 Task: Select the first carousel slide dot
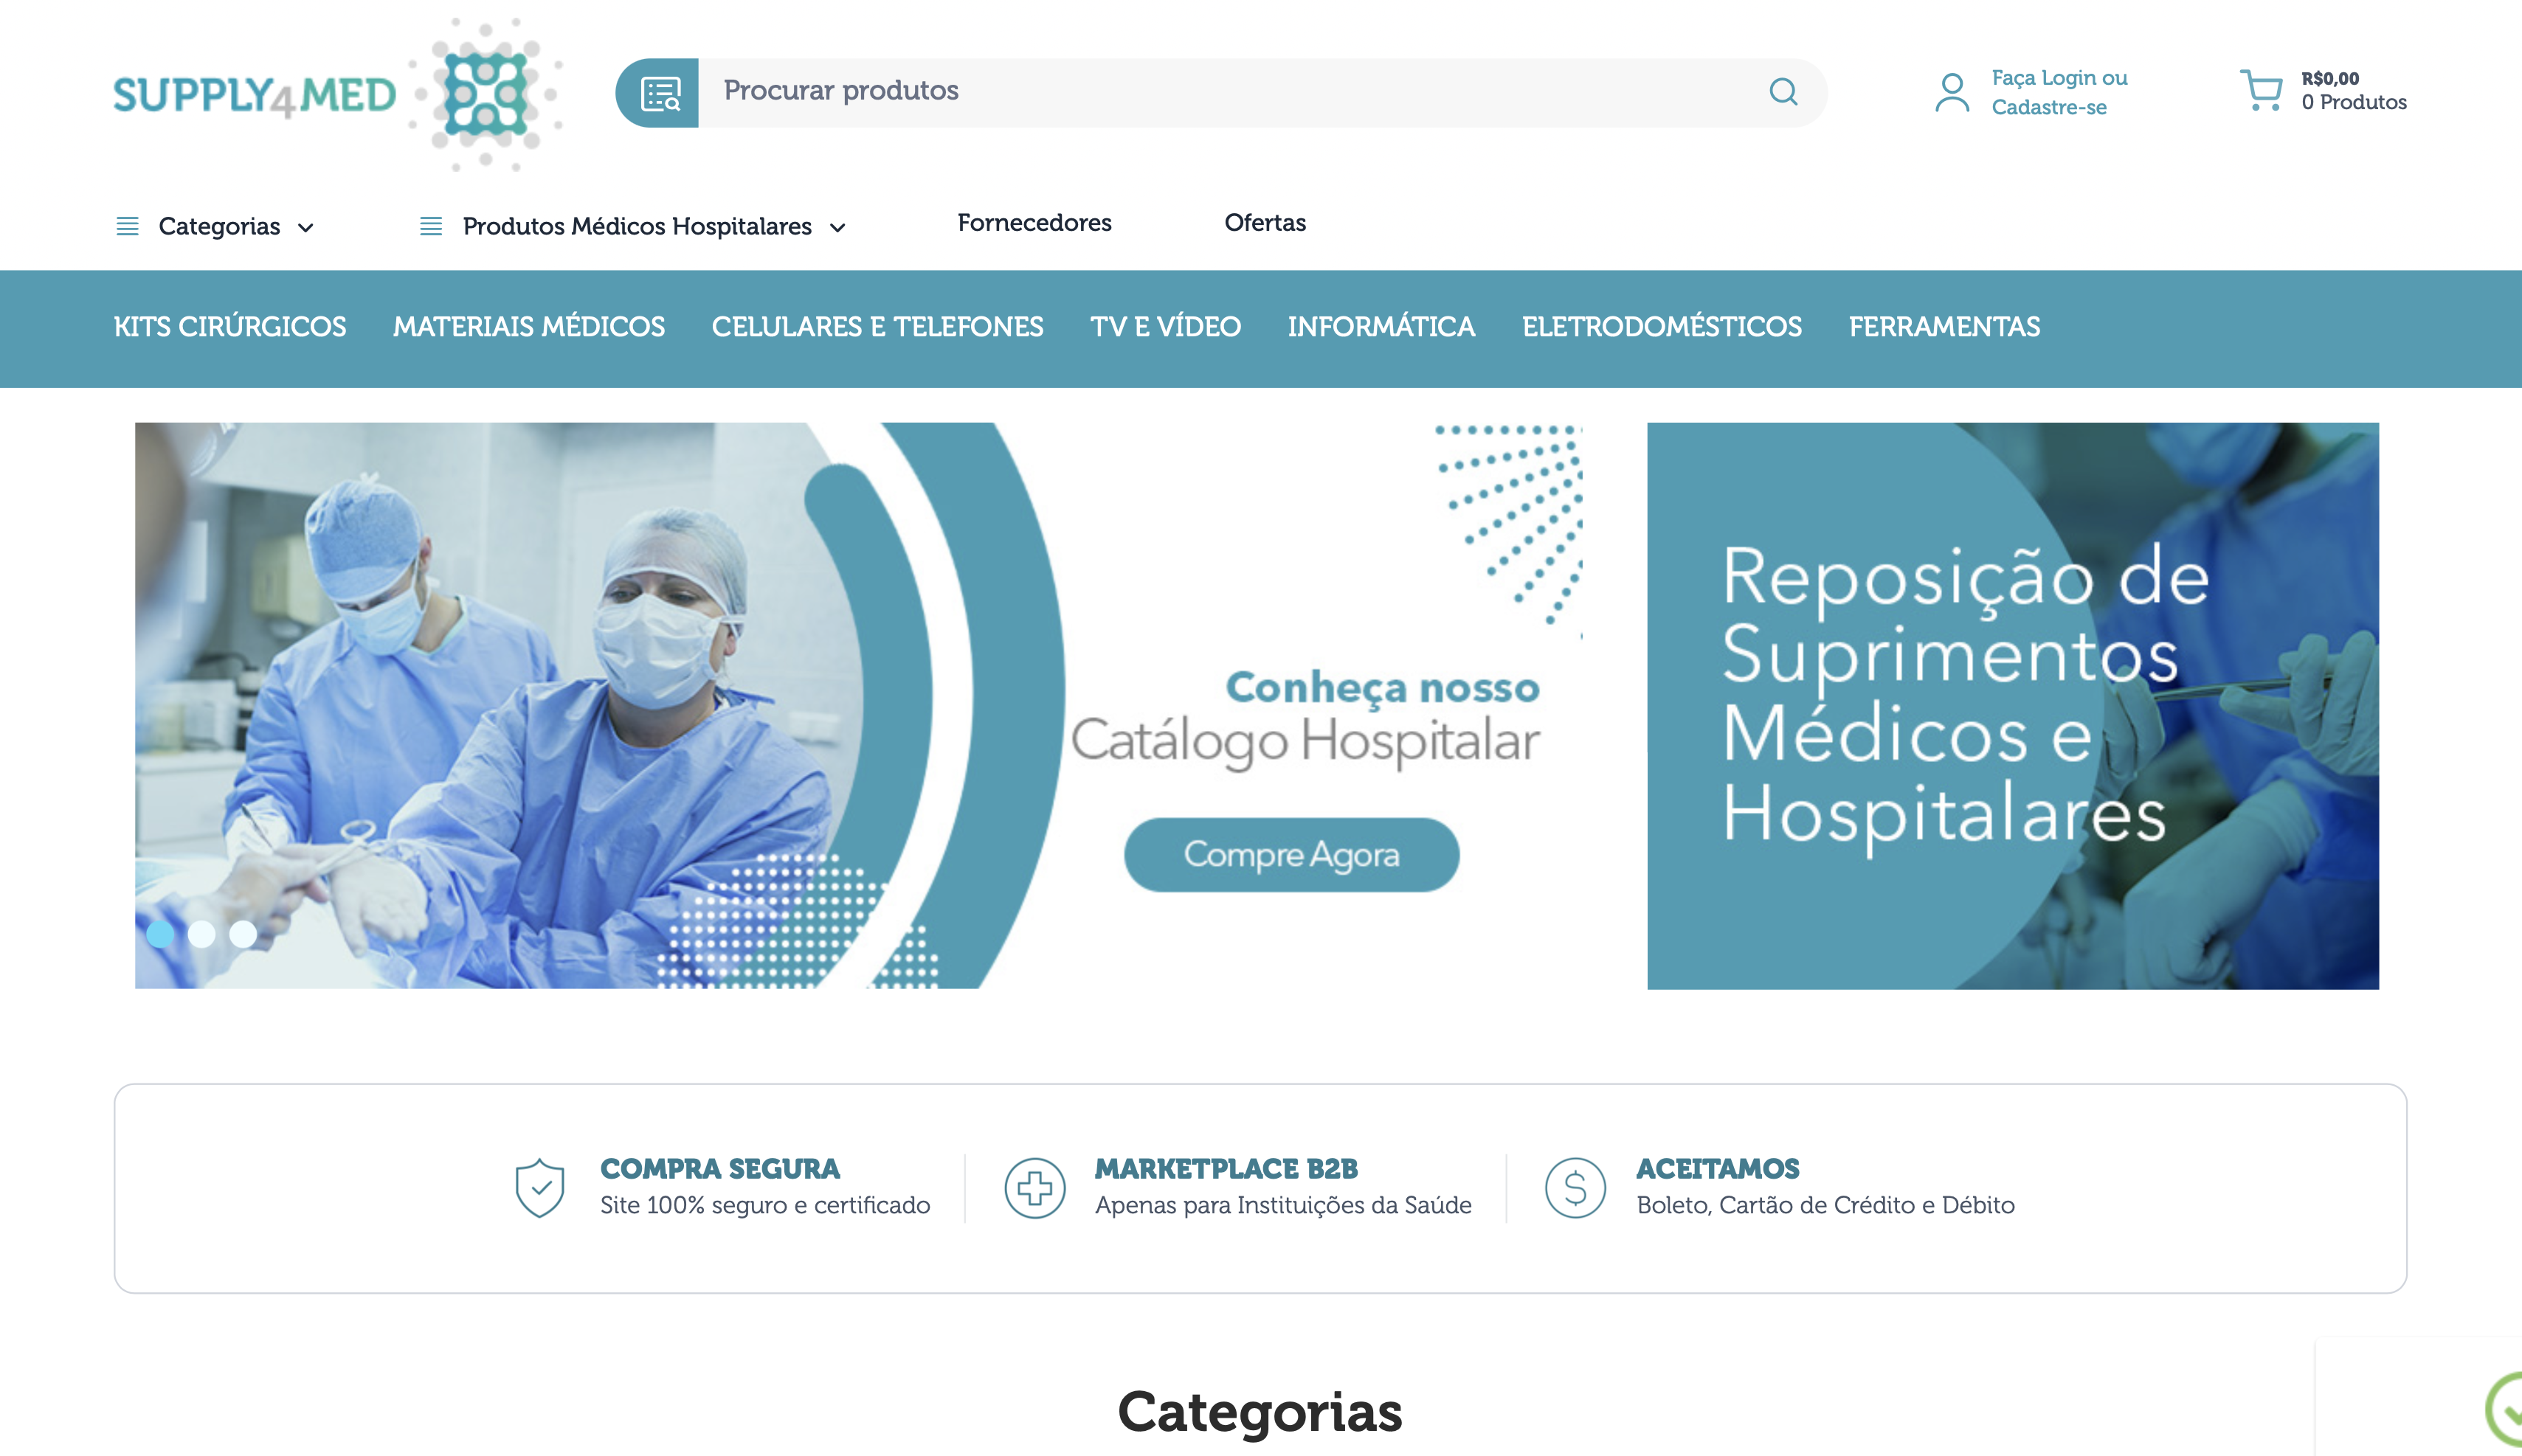click(160, 934)
